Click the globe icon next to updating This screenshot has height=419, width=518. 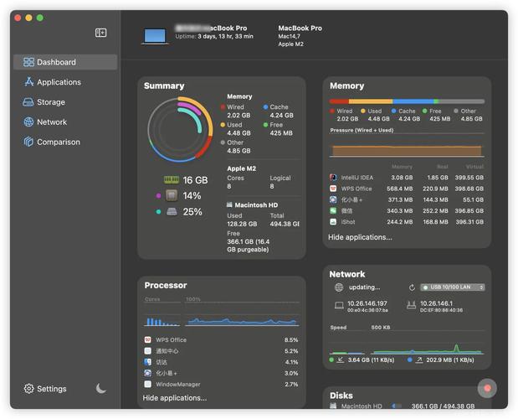(339, 287)
